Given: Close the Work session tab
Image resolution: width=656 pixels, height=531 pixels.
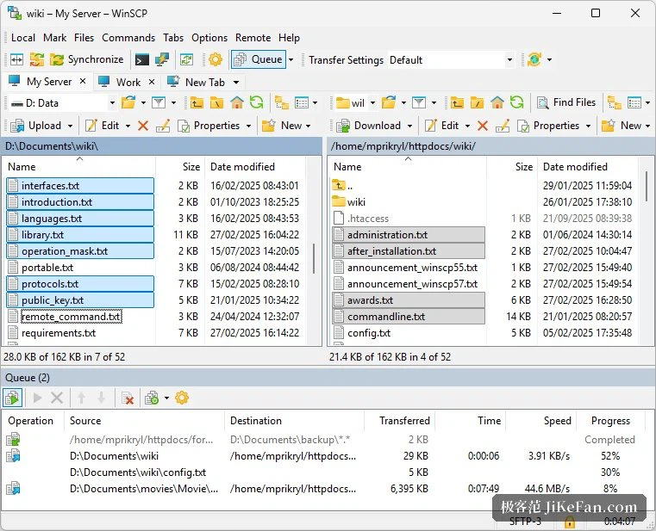Looking at the screenshot, I should tap(152, 82).
